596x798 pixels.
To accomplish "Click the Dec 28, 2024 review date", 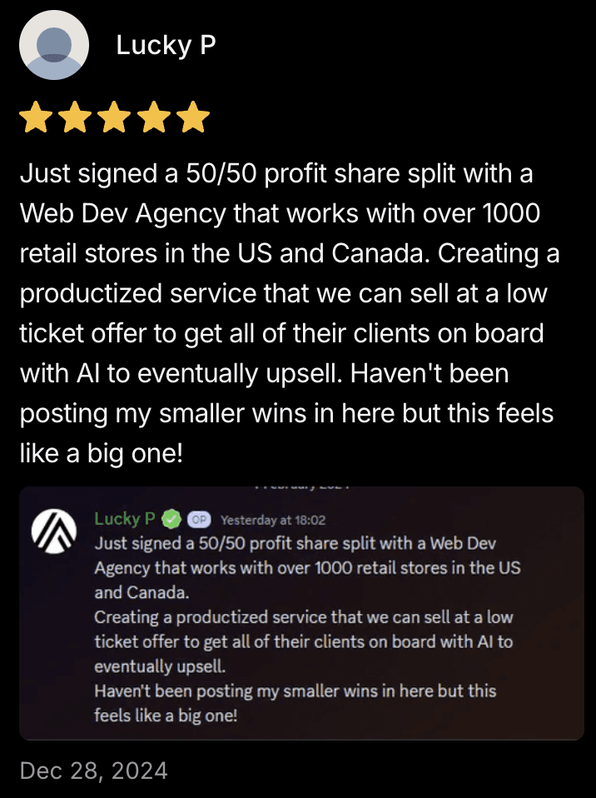I will 93,771.
